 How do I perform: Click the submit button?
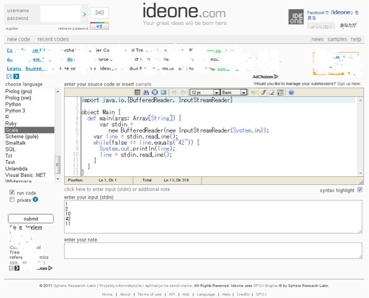(x=31, y=219)
